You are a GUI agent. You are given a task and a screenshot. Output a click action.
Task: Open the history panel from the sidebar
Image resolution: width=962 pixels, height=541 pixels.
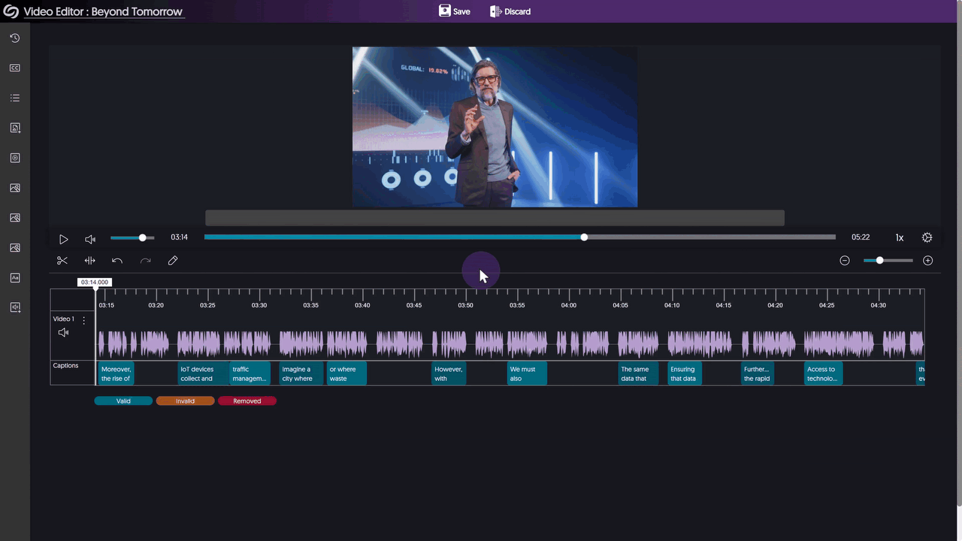coord(14,38)
